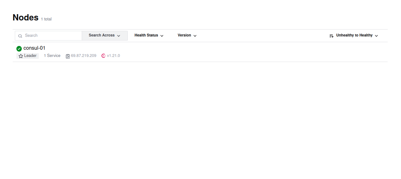Click chevron arrow next to Health Status

(162, 36)
